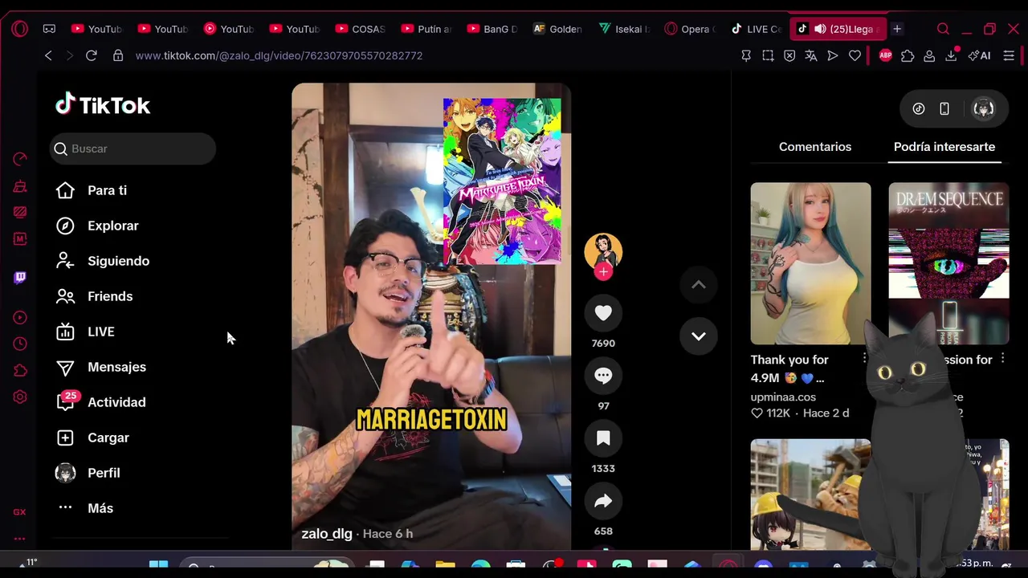Open upminaa.cos account link
Image resolution: width=1028 pixels, height=578 pixels.
coord(783,397)
